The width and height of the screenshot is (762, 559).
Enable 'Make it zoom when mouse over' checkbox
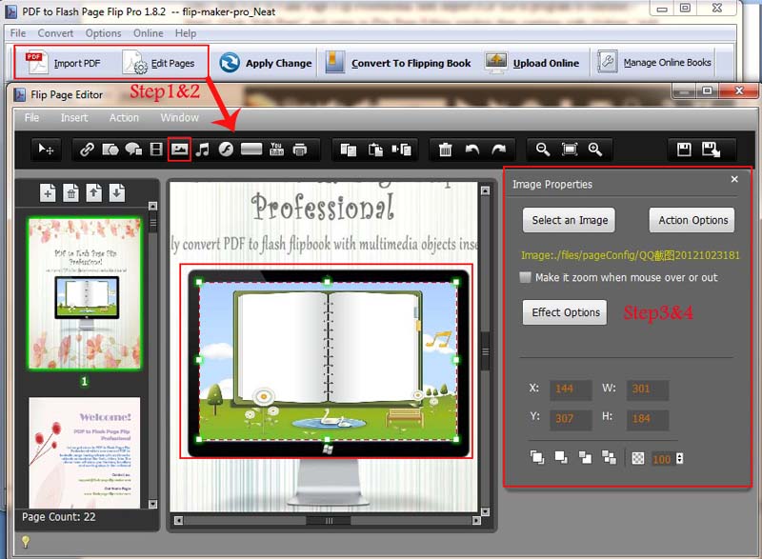[525, 277]
